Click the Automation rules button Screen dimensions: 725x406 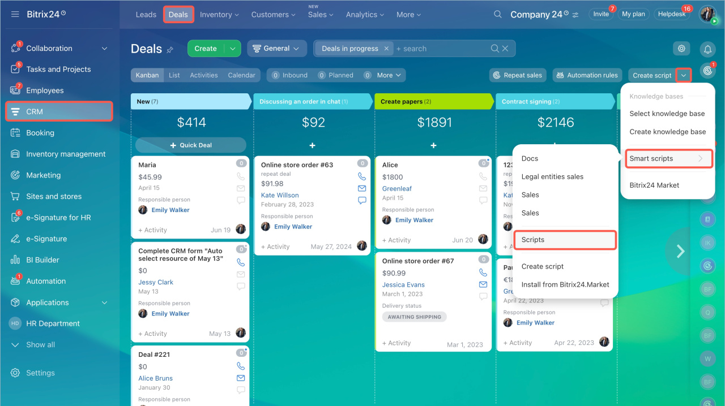(x=587, y=75)
